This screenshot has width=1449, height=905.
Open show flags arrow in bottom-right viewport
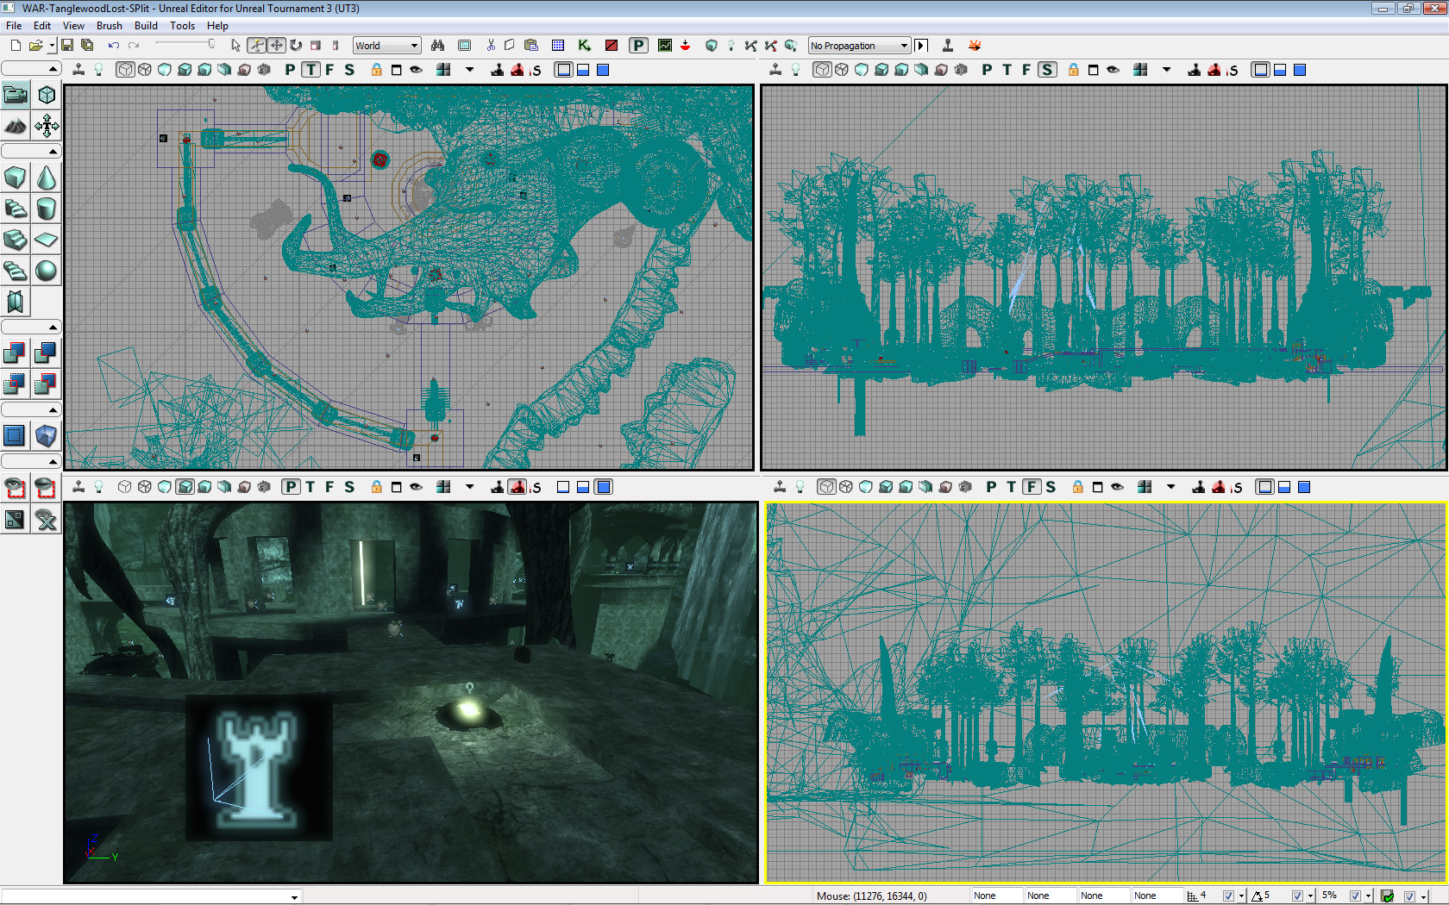[x=1171, y=487]
